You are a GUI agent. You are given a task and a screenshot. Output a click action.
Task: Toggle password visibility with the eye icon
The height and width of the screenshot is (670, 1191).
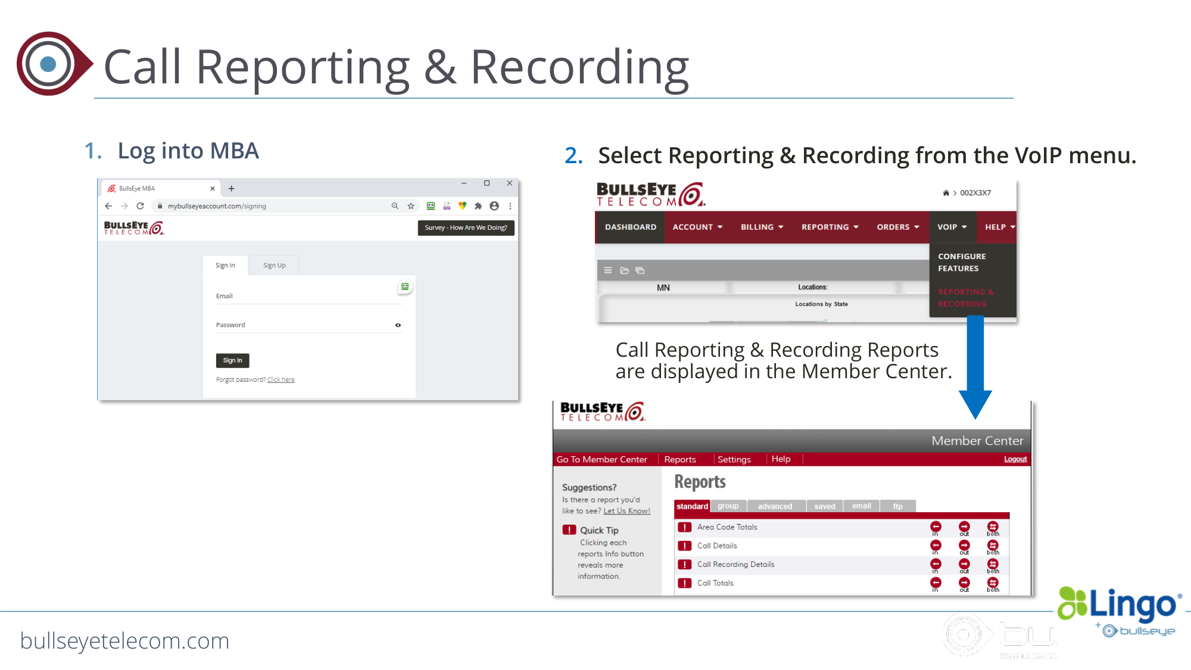398,325
